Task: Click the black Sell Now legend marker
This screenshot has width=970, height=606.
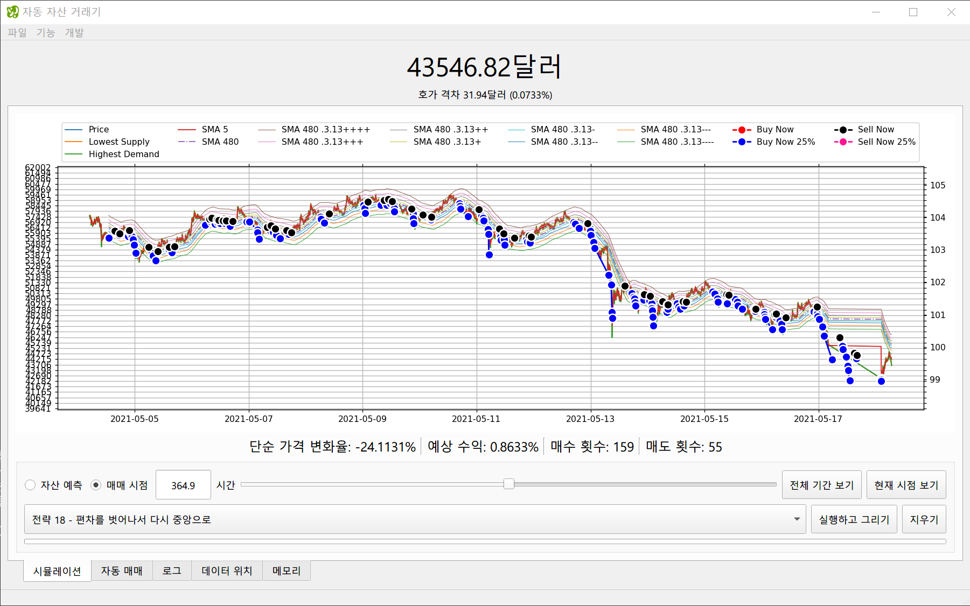Action: [x=843, y=130]
